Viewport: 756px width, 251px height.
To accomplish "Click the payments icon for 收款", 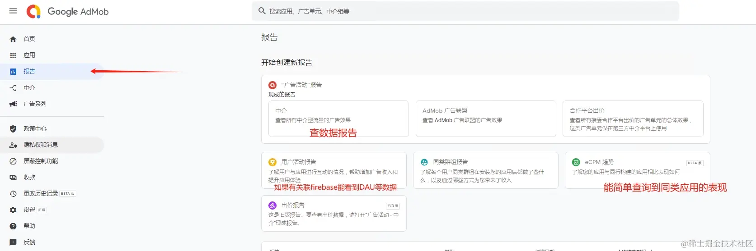I will (x=13, y=178).
